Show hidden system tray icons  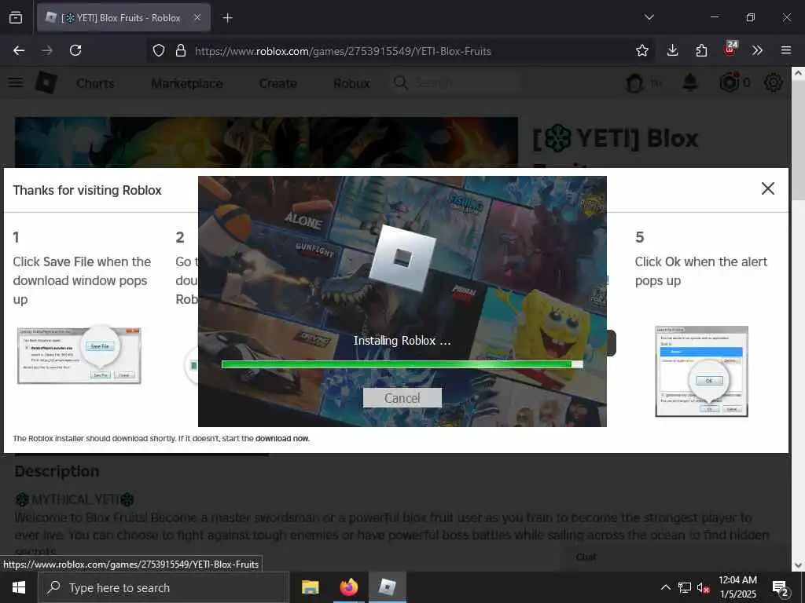tap(665, 587)
